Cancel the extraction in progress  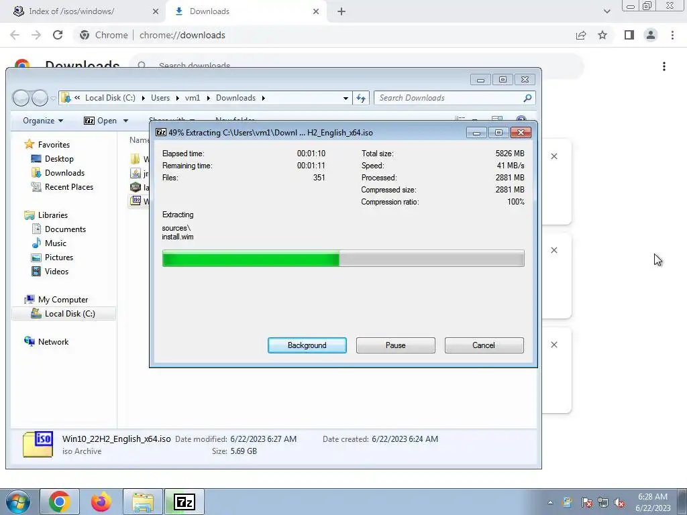pyautogui.click(x=484, y=345)
